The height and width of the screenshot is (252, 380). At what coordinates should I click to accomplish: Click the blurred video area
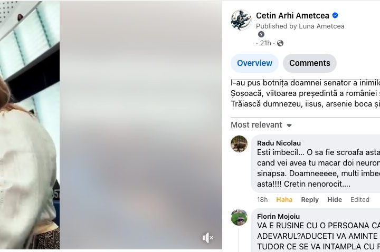[x=141, y=125]
